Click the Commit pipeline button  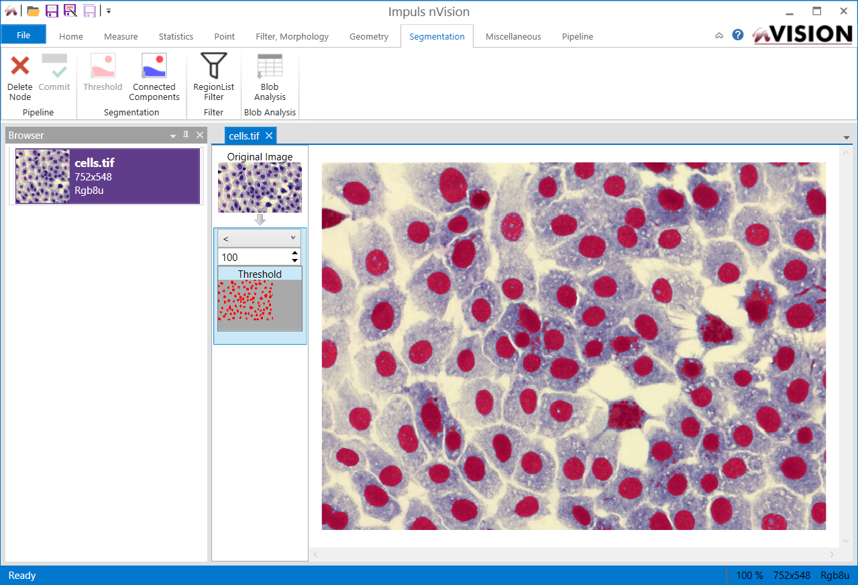[x=54, y=73]
